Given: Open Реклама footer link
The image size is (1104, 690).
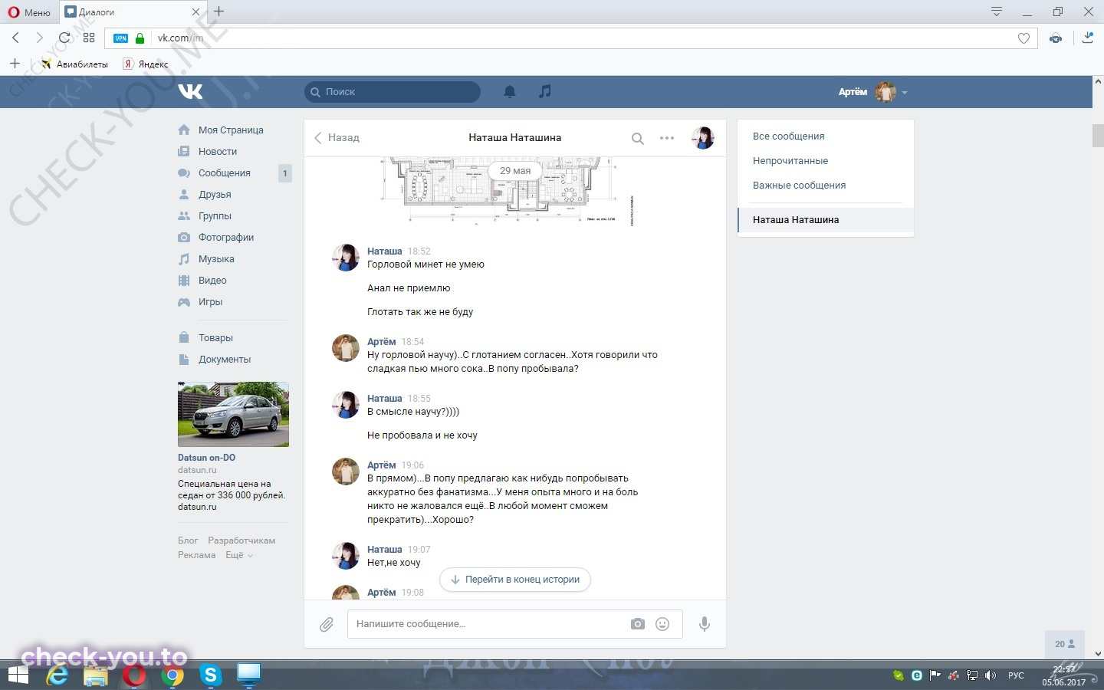Looking at the screenshot, I should tap(197, 555).
